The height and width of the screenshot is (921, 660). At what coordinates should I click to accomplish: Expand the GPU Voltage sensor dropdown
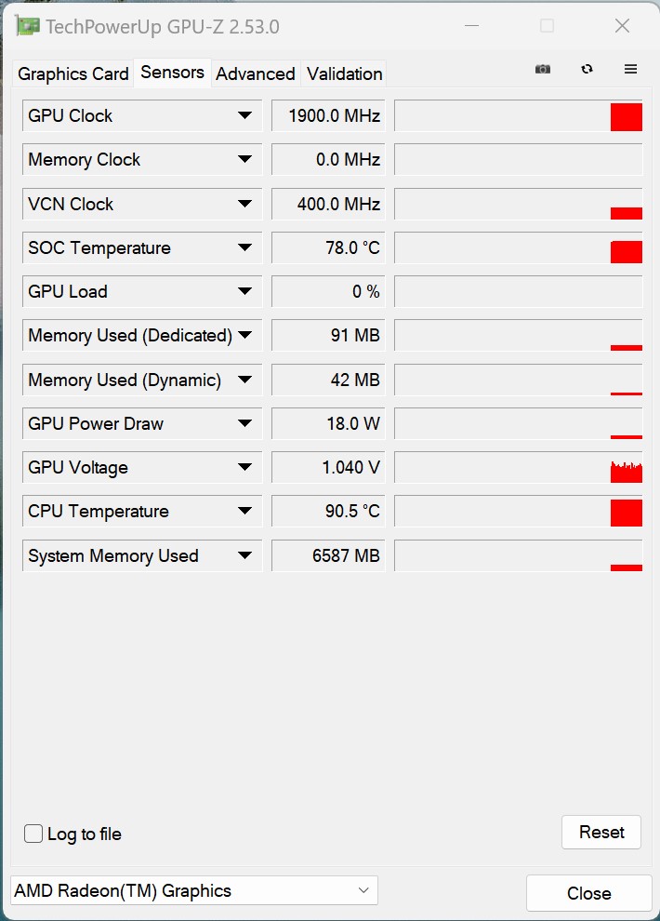(245, 467)
